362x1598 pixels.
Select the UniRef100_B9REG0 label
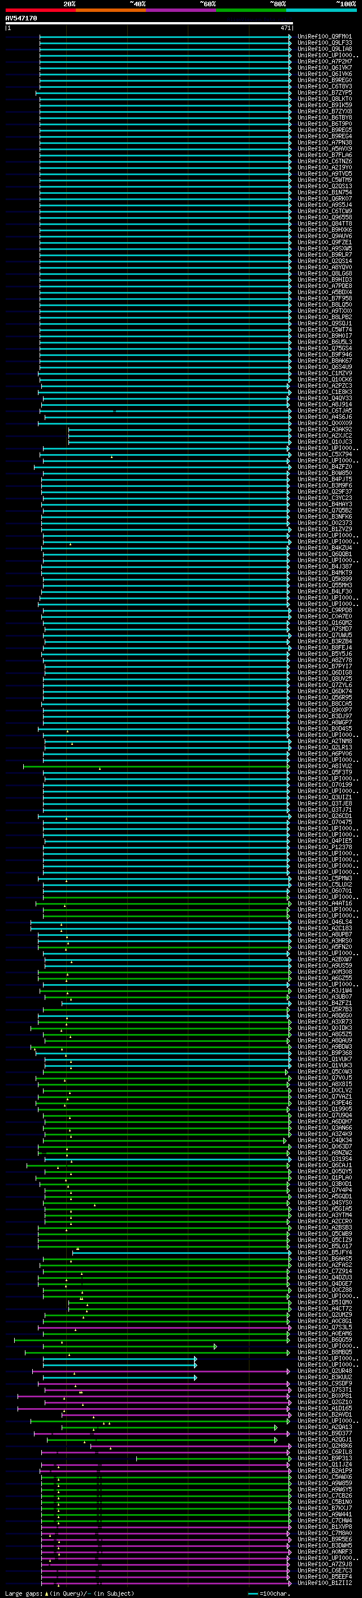tap(324, 80)
